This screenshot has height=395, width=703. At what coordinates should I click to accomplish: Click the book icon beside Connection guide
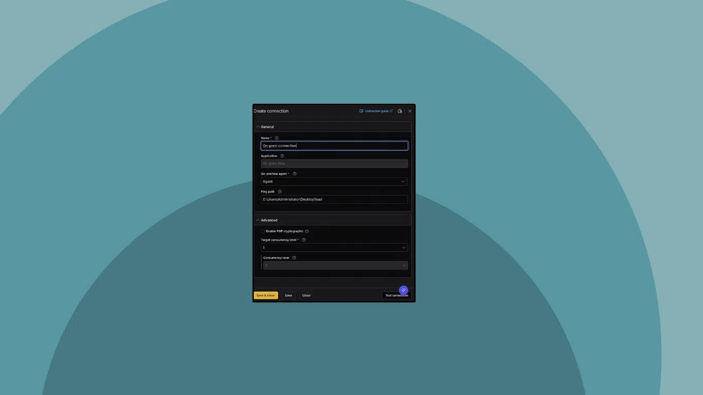point(361,111)
